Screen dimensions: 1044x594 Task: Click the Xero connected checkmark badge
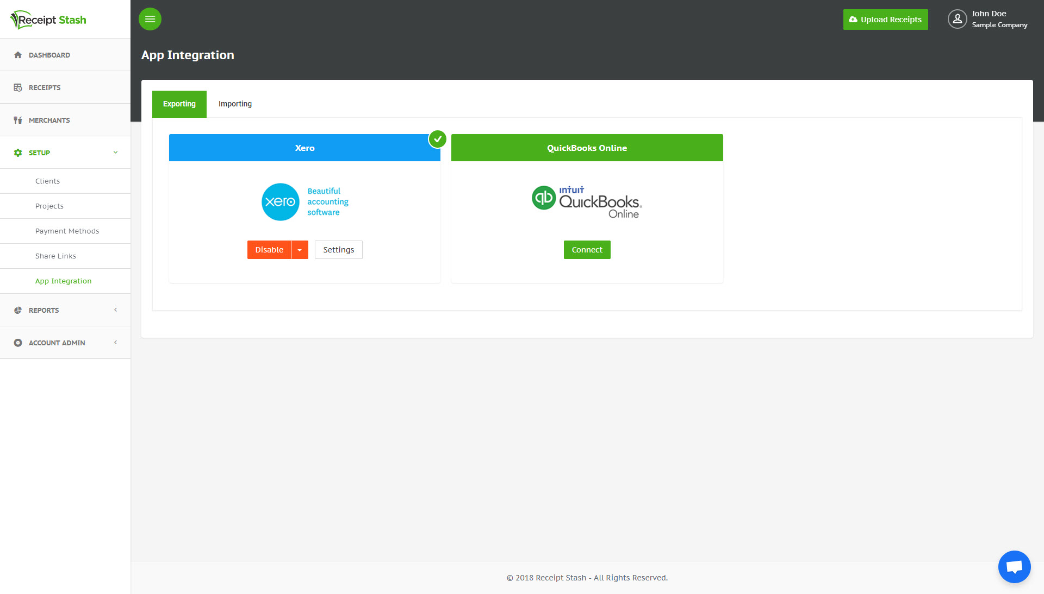(438, 139)
